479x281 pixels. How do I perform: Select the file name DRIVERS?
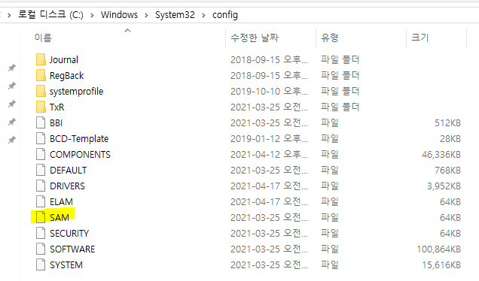click(67, 186)
